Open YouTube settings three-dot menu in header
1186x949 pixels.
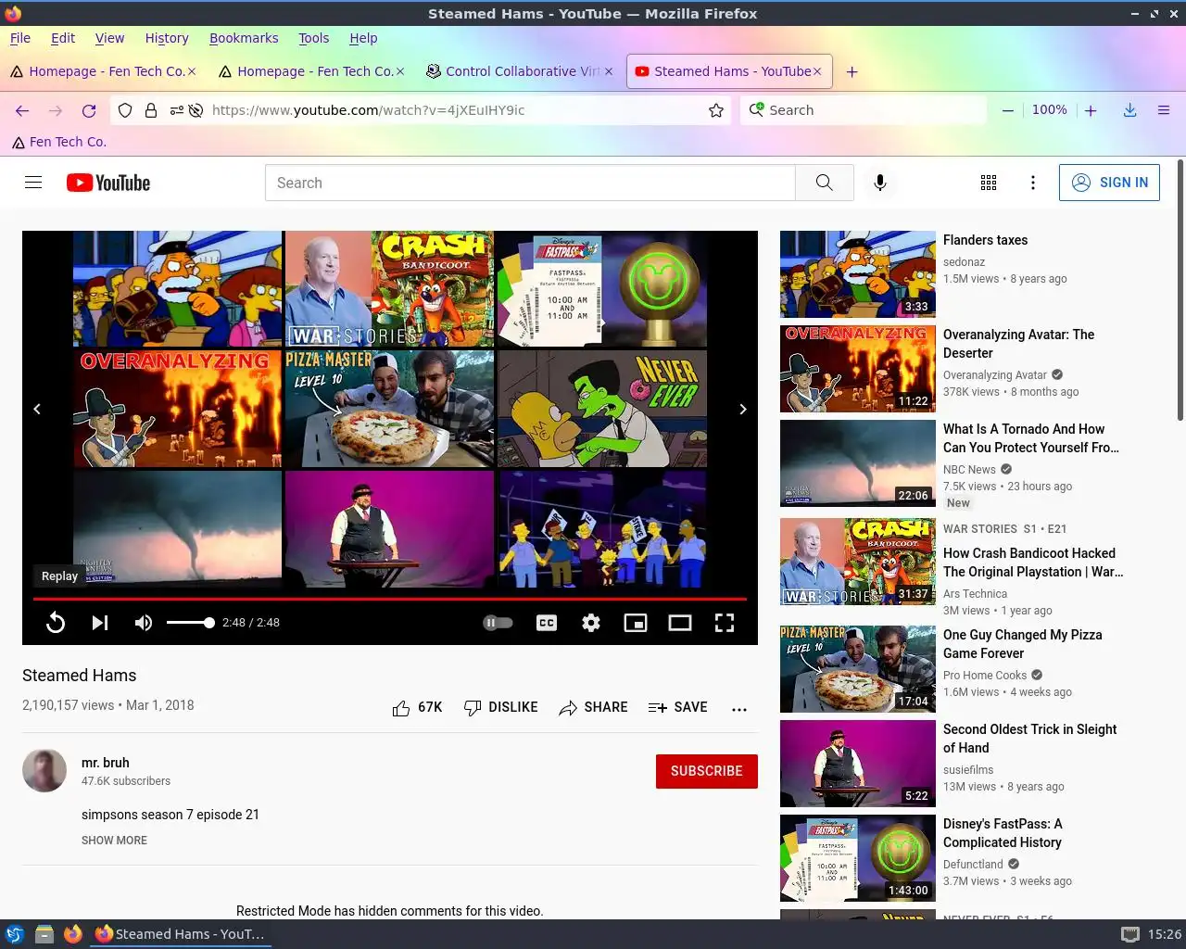(x=1033, y=183)
